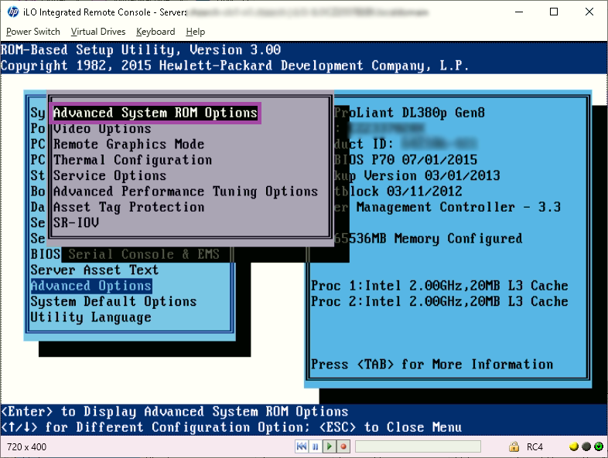
Task: Click the Management Controller - 3.3 line
Action: pos(447,207)
